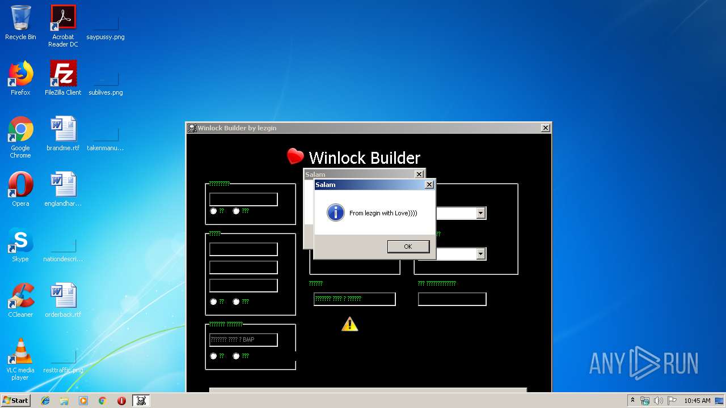The image size is (726, 408).
Task: Click the Winlock skull taskbar button
Action: 141,401
